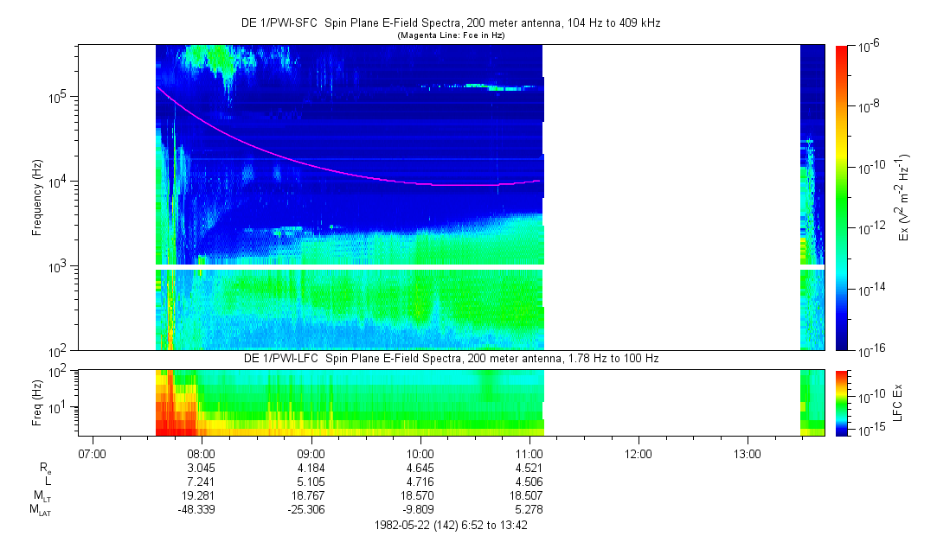937x536 pixels.
Task: Click the 10⁻⁶ label atop the color bar
Action: click(x=868, y=48)
